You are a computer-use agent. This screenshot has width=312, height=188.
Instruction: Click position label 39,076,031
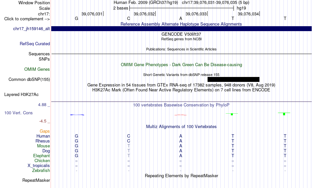click(92, 14)
